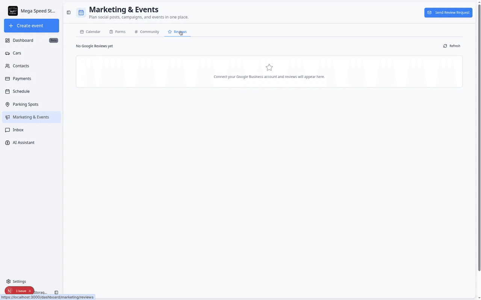Image resolution: width=481 pixels, height=300 pixels.
Task: Click the star icon in the empty reviews card
Action: pyautogui.click(x=269, y=67)
